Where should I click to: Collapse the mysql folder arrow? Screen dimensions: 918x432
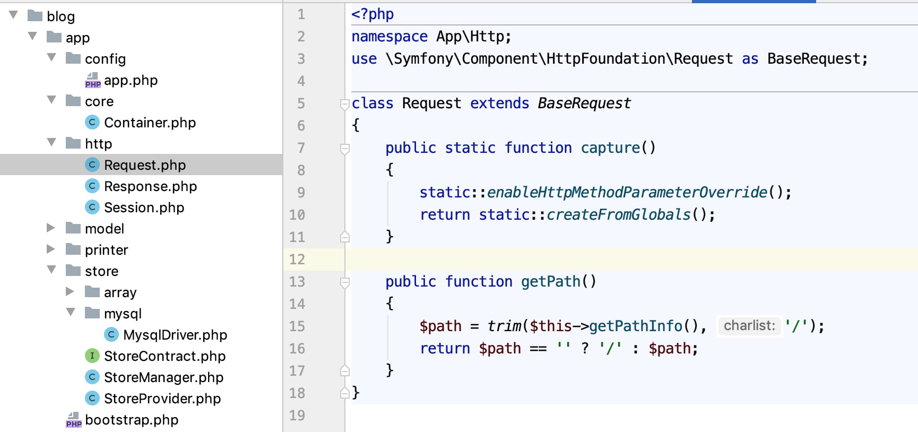tap(71, 312)
